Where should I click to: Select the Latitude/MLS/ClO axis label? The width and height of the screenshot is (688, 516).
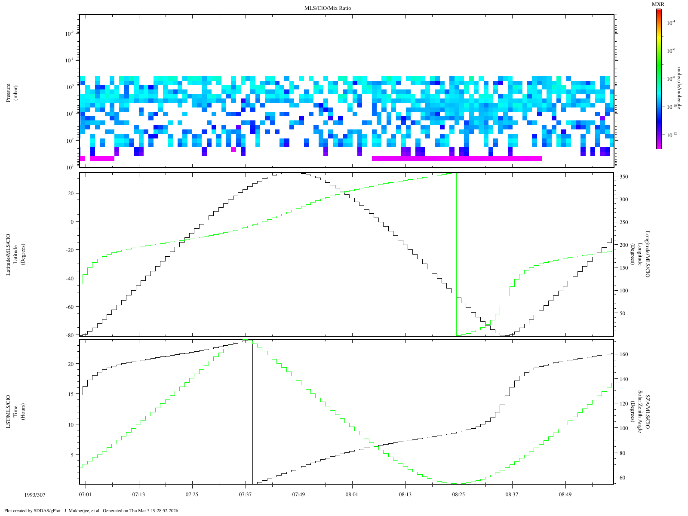[x=8, y=255]
